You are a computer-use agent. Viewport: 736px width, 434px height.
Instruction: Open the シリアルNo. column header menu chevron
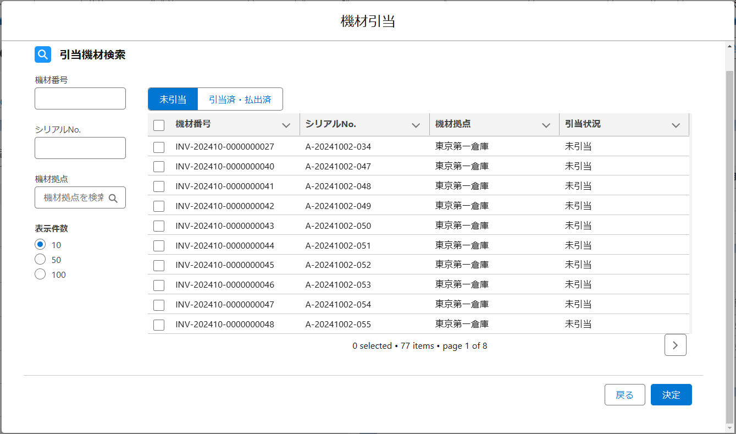pos(416,125)
